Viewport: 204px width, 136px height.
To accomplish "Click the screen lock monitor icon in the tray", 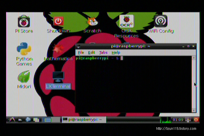I will (x=188, y=120).
